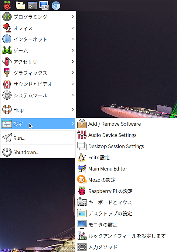The width and height of the screenshot is (177, 252).
Task: Click the screenshot tool icon in panel
Action: coord(44,5)
